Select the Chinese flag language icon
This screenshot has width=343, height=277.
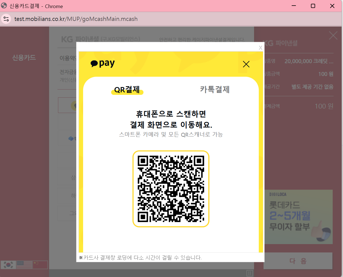click(40, 265)
